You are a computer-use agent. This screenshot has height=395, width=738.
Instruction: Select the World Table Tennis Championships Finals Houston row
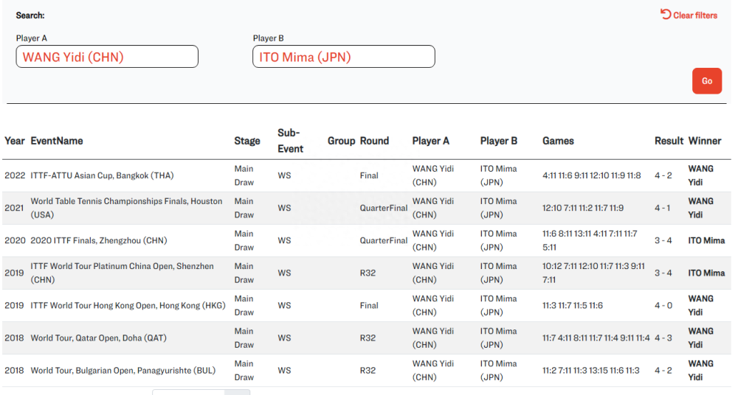(367, 208)
